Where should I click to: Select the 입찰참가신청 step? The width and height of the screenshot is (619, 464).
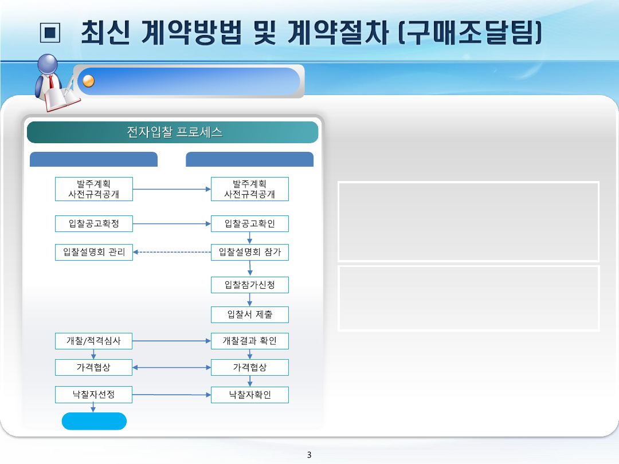click(x=250, y=285)
